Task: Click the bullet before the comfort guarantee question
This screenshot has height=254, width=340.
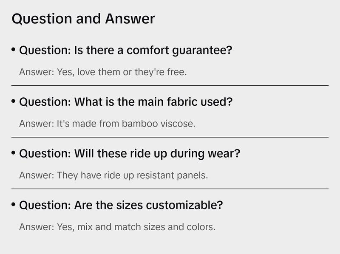Action: tap(14, 50)
